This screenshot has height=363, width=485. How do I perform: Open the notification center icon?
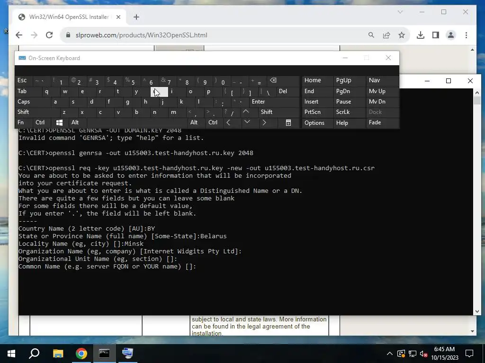[x=469, y=354]
